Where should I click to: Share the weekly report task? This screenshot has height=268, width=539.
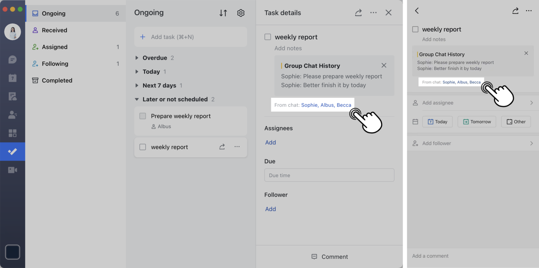(222, 147)
